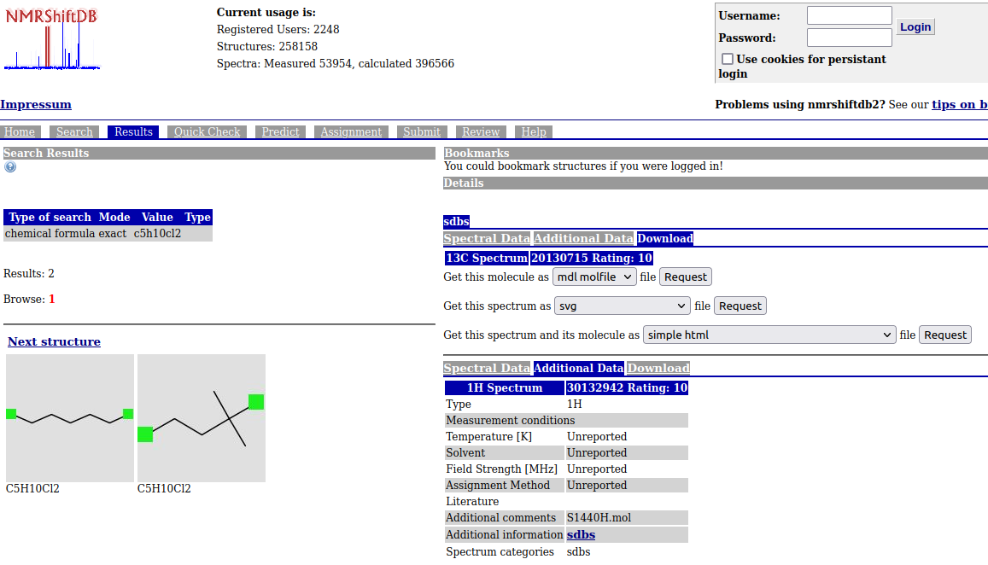Click into the Username field
Image resolution: width=988 pixels, height=565 pixels.
[849, 15]
